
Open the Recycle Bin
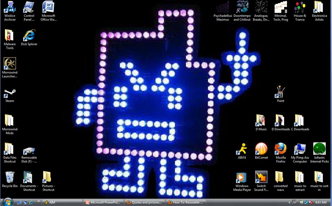pyautogui.click(x=10, y=178)
